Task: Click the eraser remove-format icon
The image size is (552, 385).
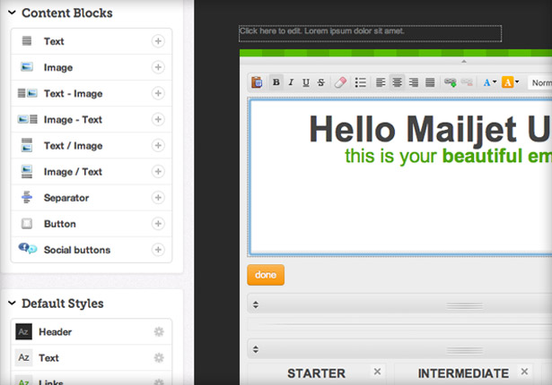Action: [340, 82]
